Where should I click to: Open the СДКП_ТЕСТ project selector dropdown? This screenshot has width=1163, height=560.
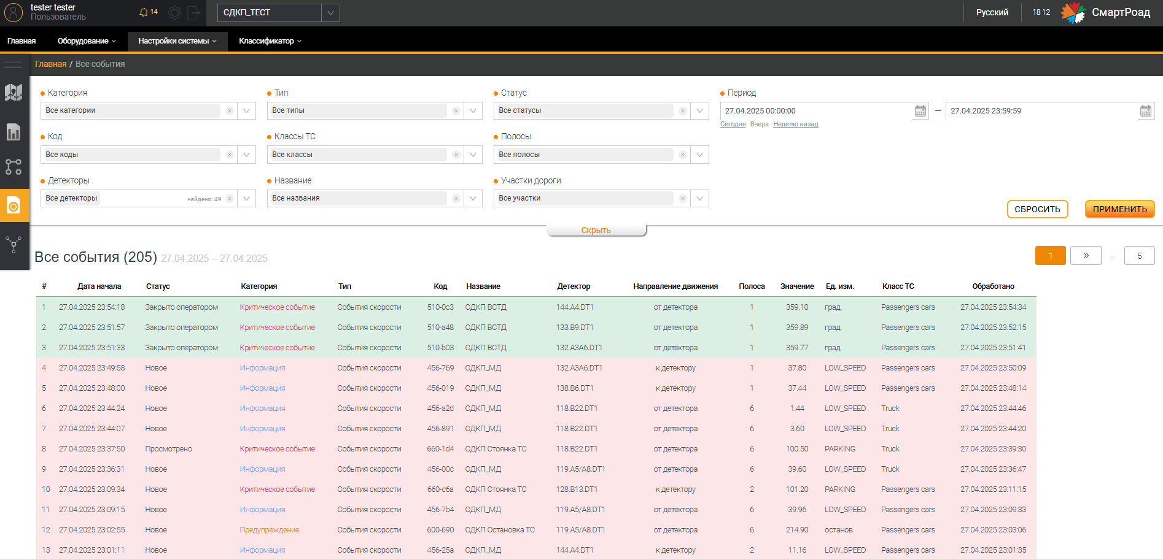coord(278,13)
